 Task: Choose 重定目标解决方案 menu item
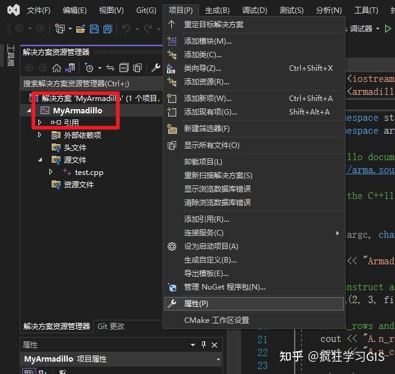[255, 25]
